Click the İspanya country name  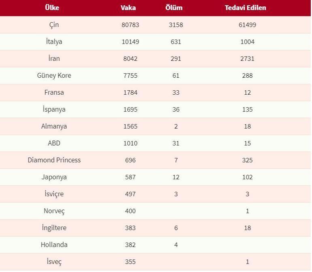(x=54, y=110)
